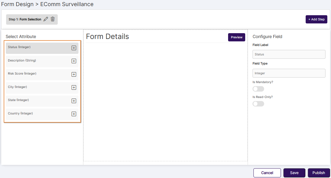Image resolution: width=331 pixels, height=178 pixels.
Task: Open the form Preview
Action: tap(236, 37)
